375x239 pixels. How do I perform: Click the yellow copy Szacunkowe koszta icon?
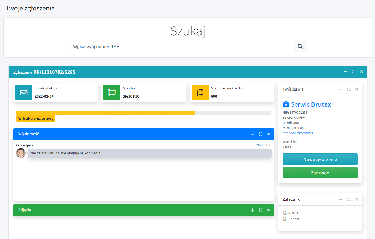pyautogui.click(x=200, y=92)
